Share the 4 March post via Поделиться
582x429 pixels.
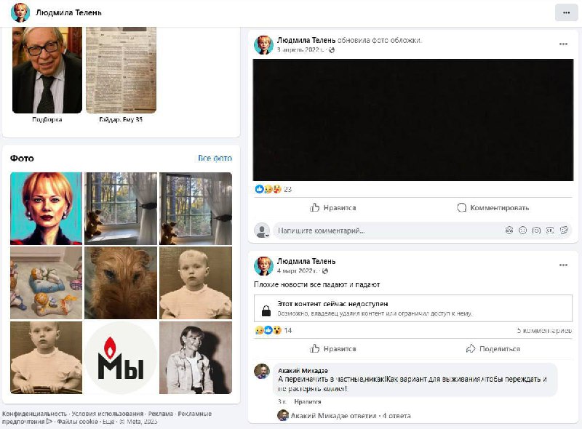pos(493,349)
